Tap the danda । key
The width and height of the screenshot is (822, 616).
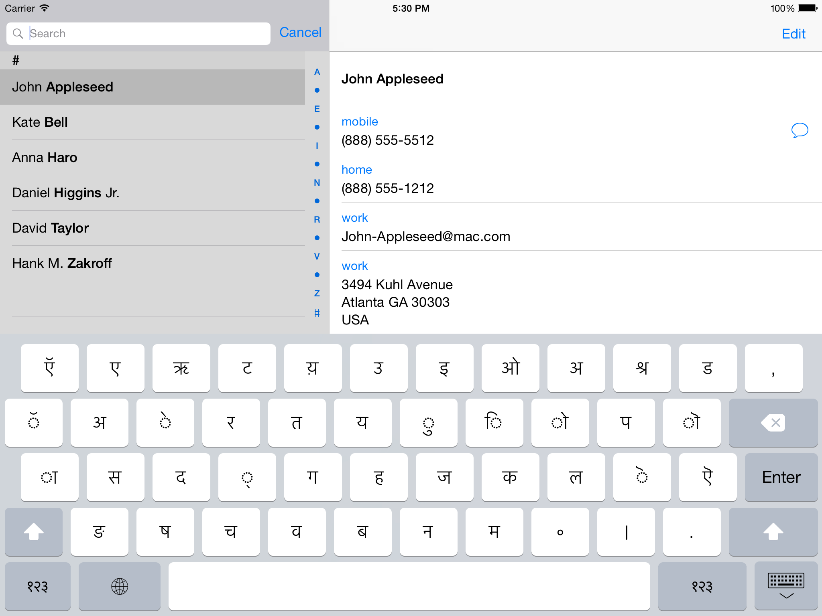coord(626,532)
